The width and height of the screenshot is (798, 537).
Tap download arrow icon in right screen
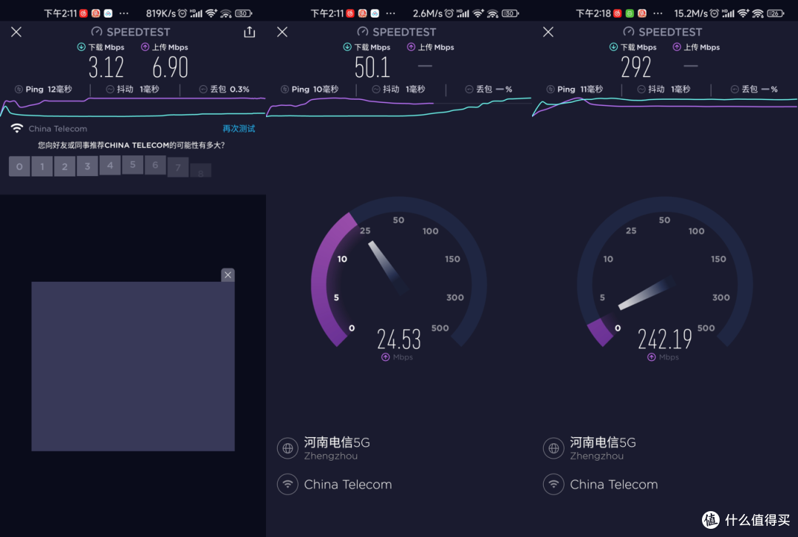[613, 47]
